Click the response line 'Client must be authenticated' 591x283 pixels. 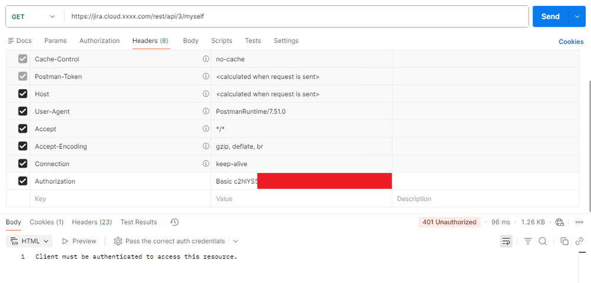coord(137,256)
